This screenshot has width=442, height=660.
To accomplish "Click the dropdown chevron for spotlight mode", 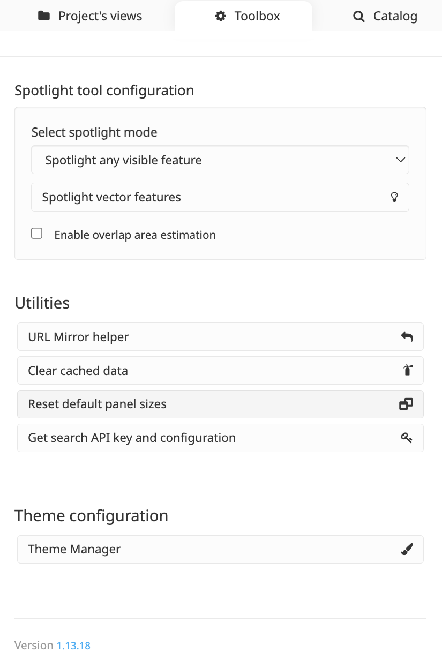I will pos(400,160).
